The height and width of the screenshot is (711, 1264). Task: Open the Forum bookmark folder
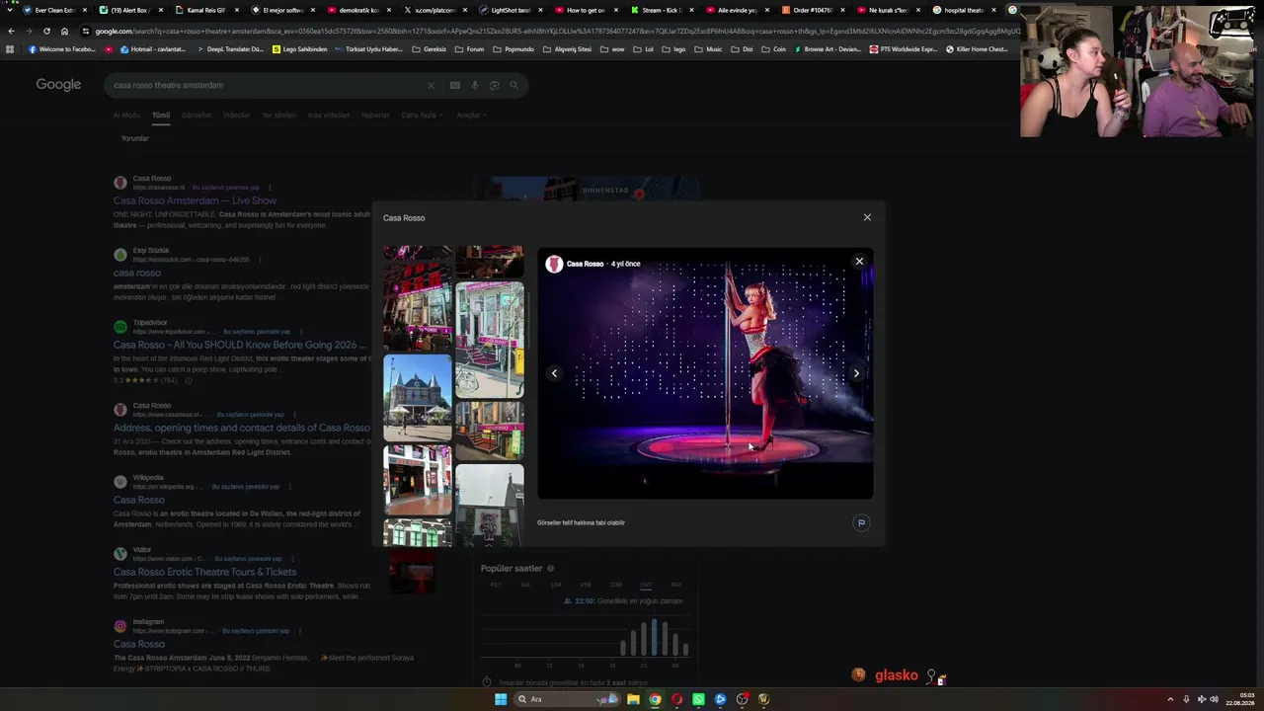(470, 49)
